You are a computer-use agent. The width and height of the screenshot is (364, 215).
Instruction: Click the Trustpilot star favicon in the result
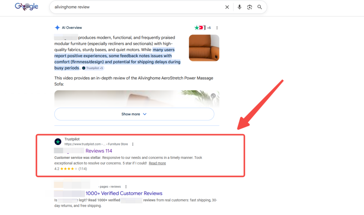pos(58,142)
